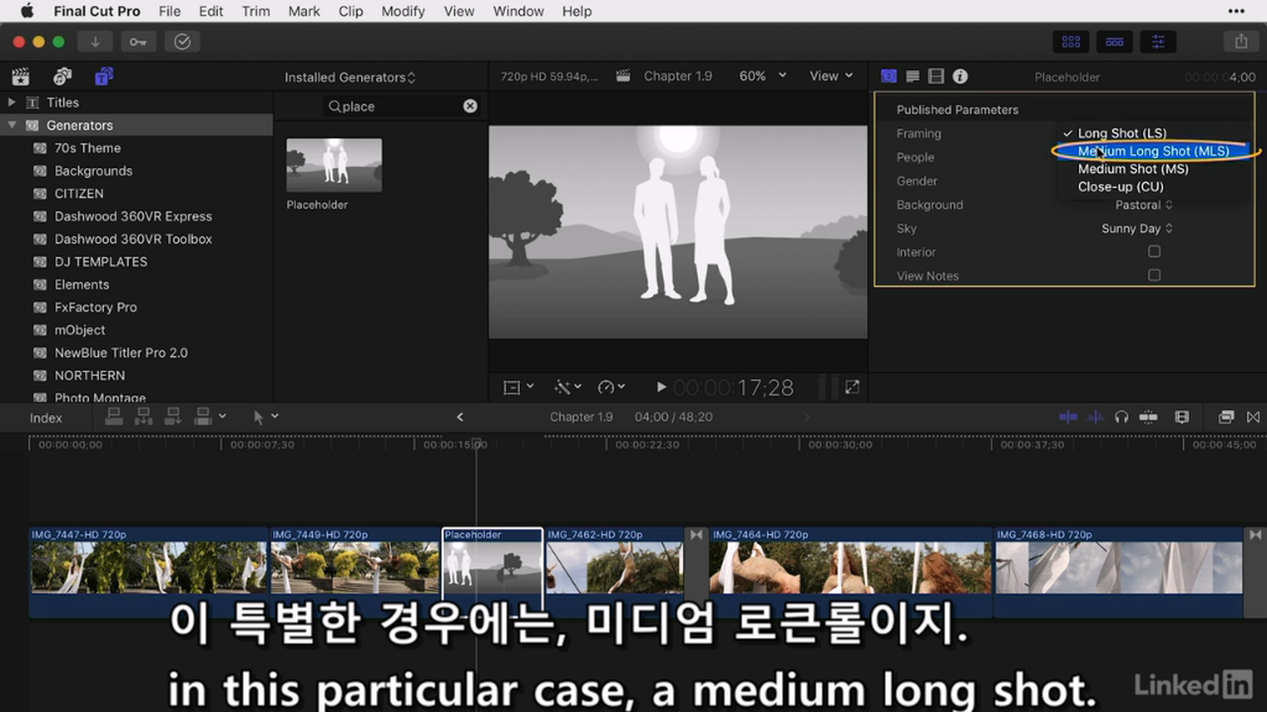Show the Titles and Generators sidebar icon
This screenshot has width=1267, height=712.
(104, 76)
